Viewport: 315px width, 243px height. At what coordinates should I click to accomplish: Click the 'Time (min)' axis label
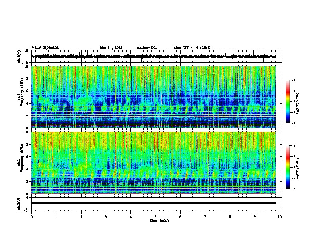[159, 220]
